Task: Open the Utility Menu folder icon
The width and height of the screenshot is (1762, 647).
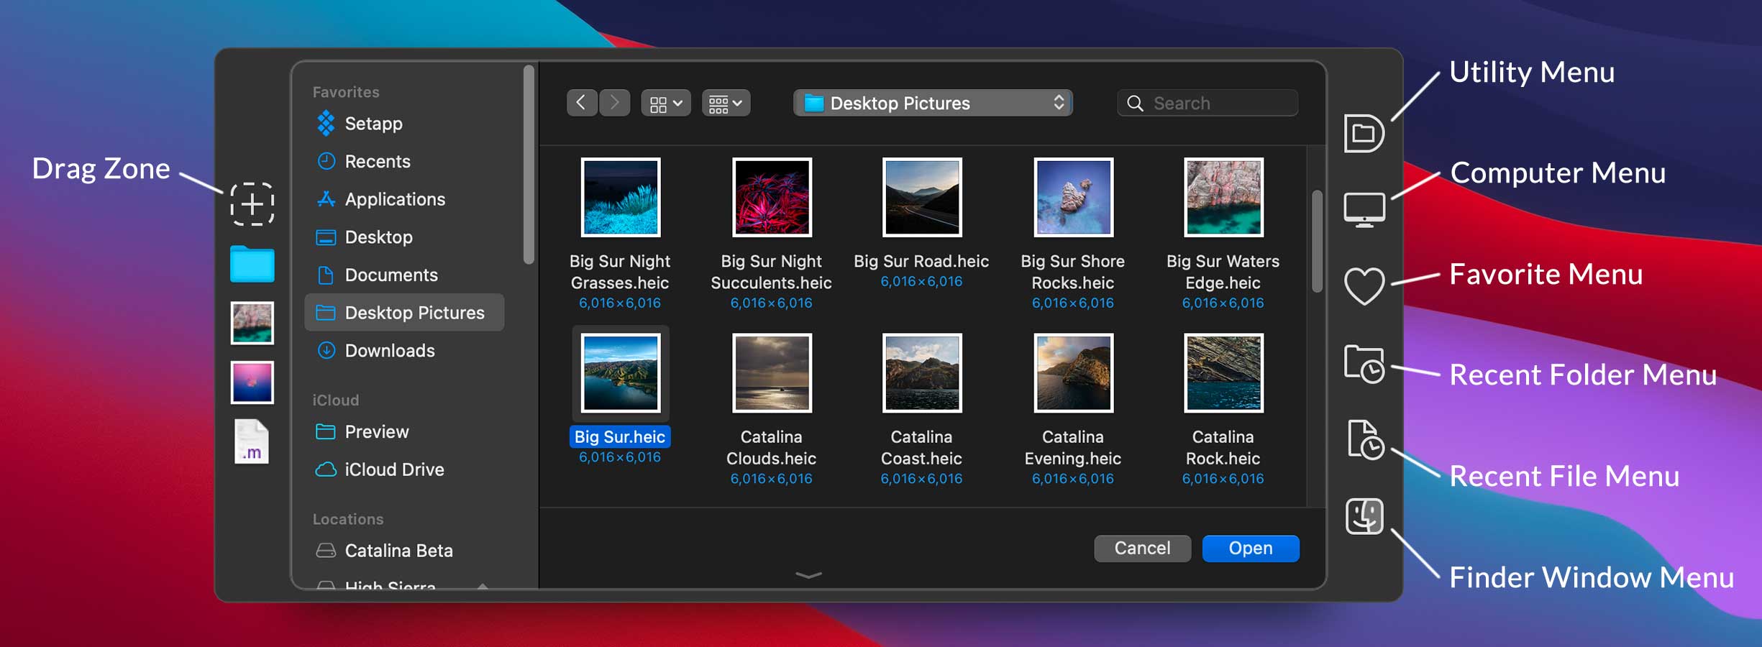Action: click(1364, 133)
